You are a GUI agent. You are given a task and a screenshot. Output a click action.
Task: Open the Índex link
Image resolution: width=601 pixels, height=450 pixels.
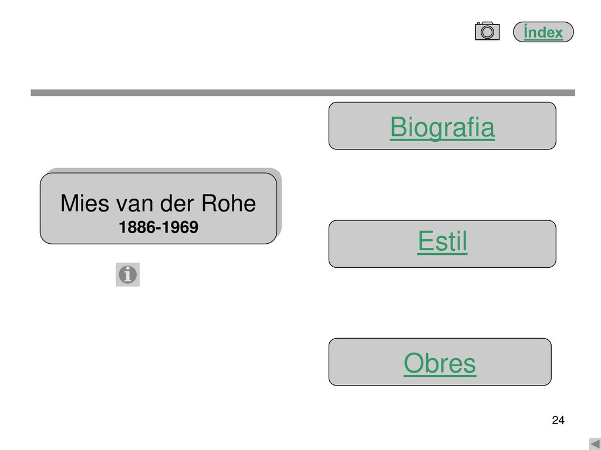click(x=543, y=32)
